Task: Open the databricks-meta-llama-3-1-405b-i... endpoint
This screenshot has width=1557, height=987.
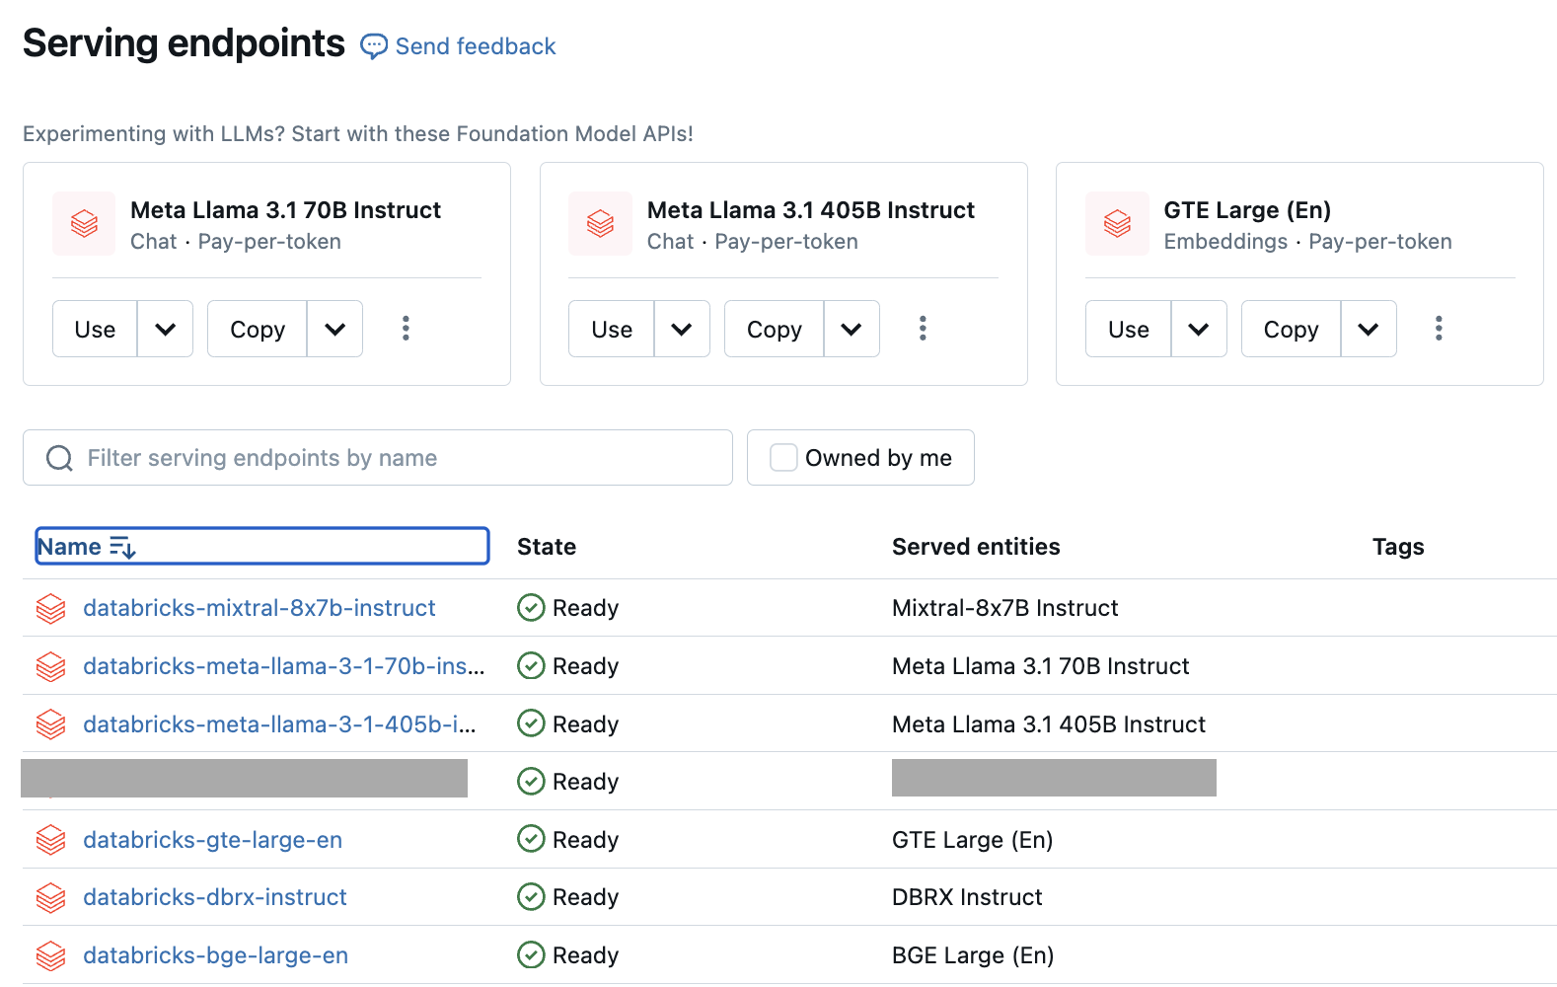Action: tap(279, 724)
